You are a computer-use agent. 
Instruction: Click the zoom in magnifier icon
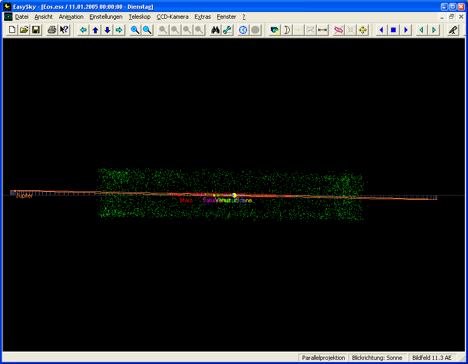[x=135, y=30]
